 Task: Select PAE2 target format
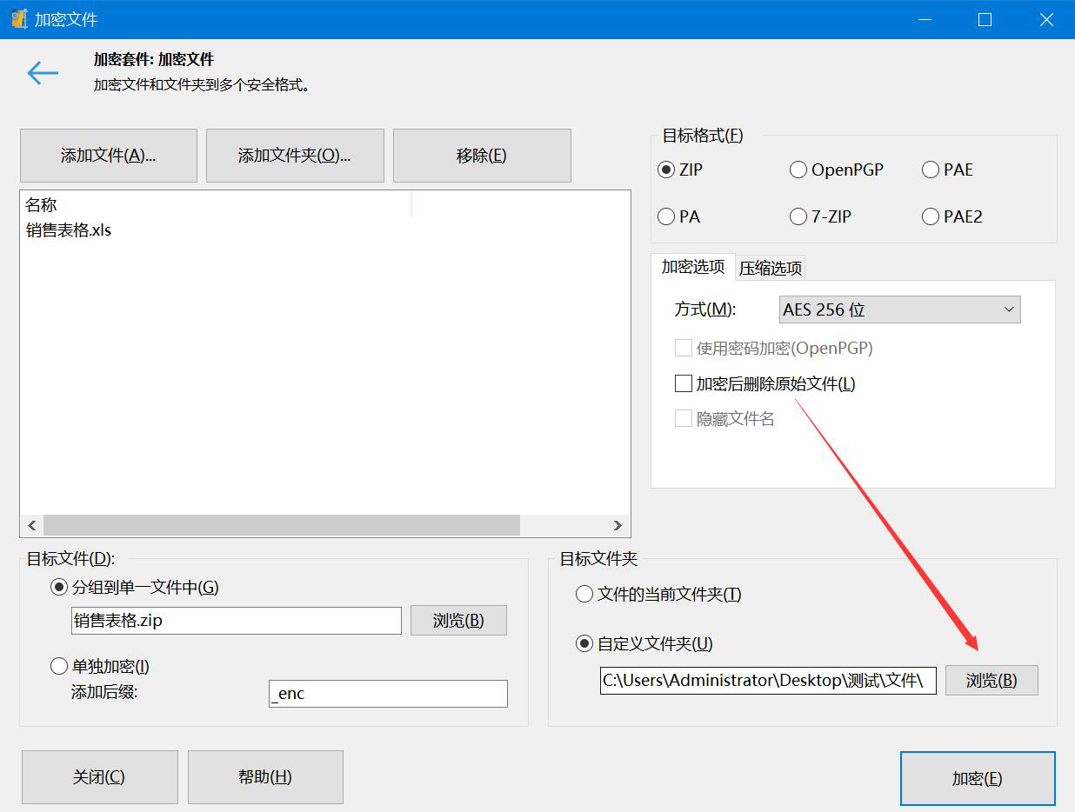pyautogui.click(x=951, y=216)
